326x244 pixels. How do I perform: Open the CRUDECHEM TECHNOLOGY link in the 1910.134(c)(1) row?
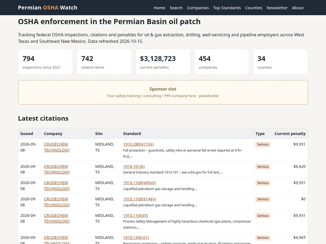coord(57,240)
